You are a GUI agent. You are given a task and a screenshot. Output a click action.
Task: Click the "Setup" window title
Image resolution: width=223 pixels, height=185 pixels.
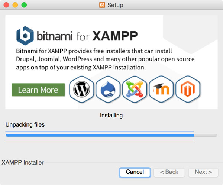coord(115,5)
